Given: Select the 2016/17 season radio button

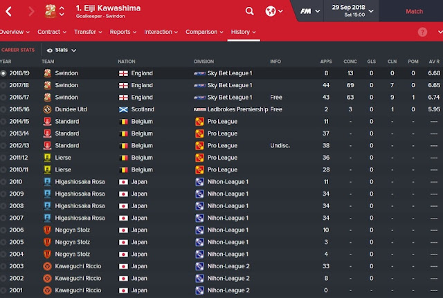Looking at the screenshot, I should 3,97.
